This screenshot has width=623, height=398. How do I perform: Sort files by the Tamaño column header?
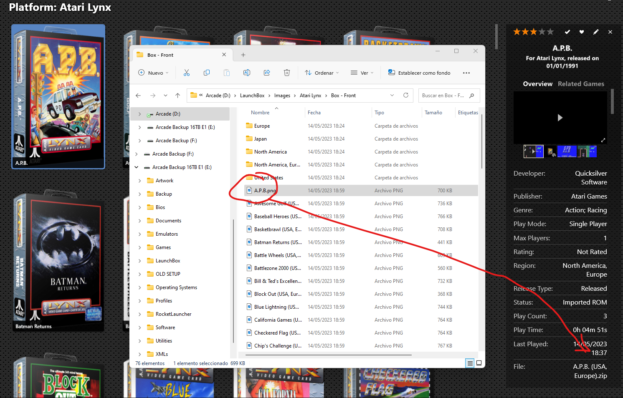pos(433,113)
